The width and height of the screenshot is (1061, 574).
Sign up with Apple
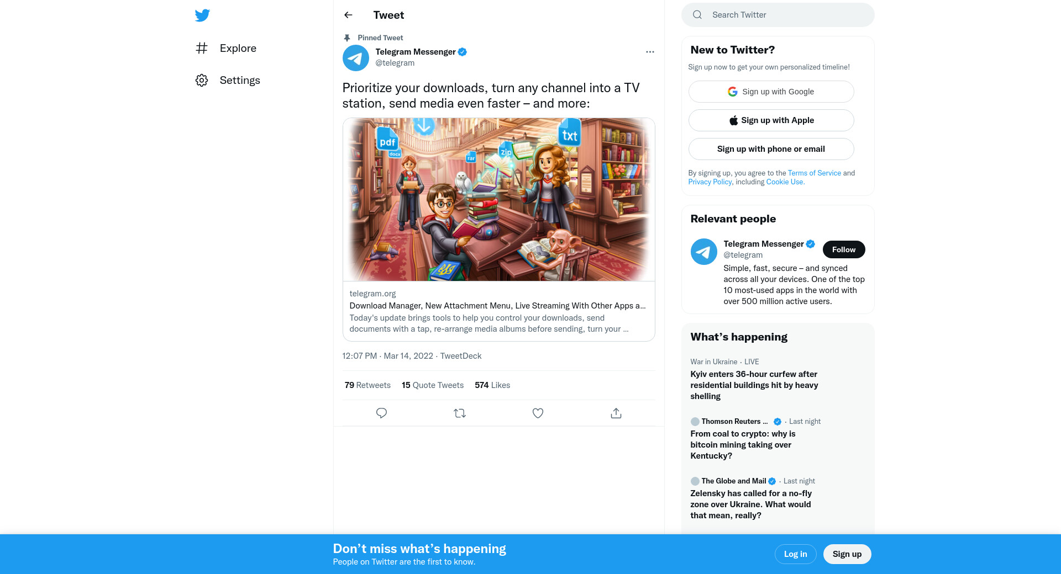(x=771, y=120)
